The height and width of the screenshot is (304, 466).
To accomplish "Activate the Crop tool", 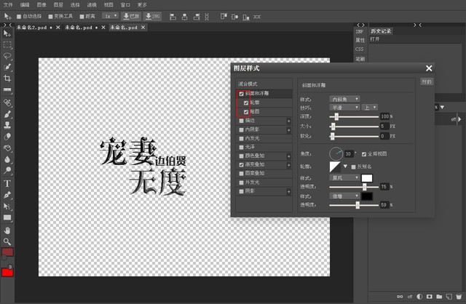I will click(x=7, y=79).
